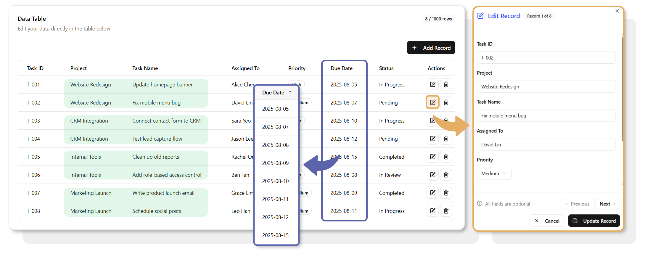Cancel the record edit

547,221
